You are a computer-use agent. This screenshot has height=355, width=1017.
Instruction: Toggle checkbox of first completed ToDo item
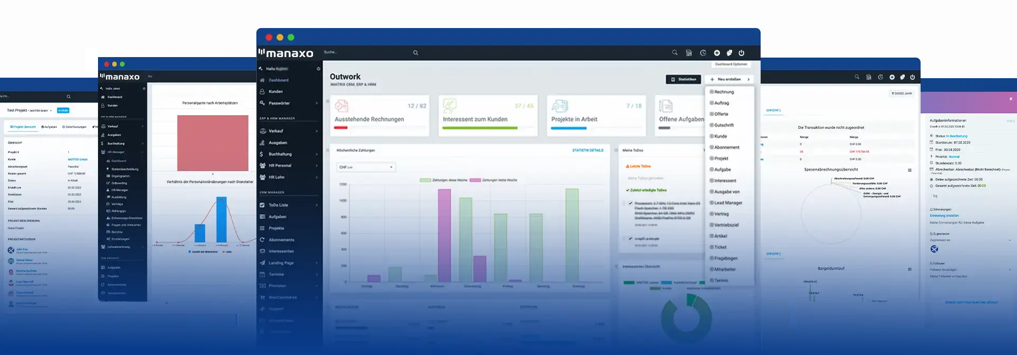[x=630, y=203]
